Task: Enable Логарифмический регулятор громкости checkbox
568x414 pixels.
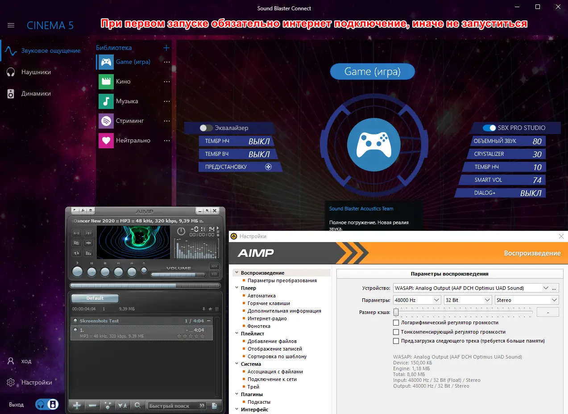Action: tap(396, 322)
